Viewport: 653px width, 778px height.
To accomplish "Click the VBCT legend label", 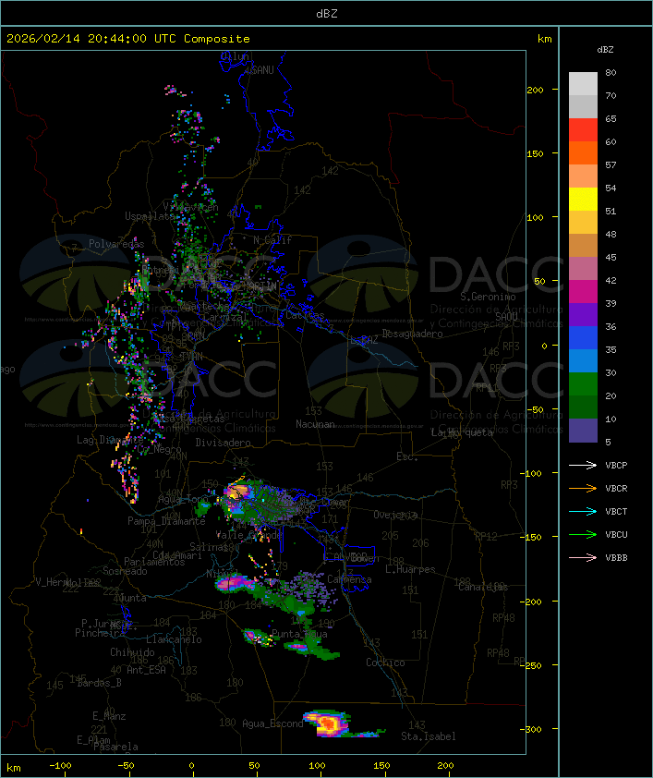I will point(616,512).
